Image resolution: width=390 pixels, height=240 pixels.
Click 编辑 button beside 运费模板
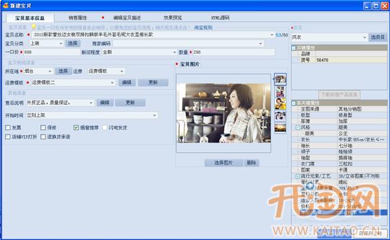coord(127,83)
